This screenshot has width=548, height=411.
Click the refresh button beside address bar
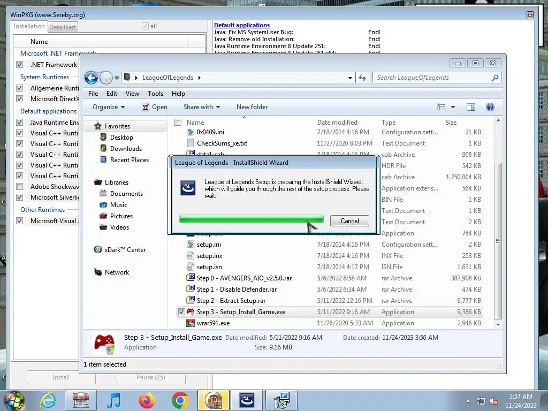362,78
